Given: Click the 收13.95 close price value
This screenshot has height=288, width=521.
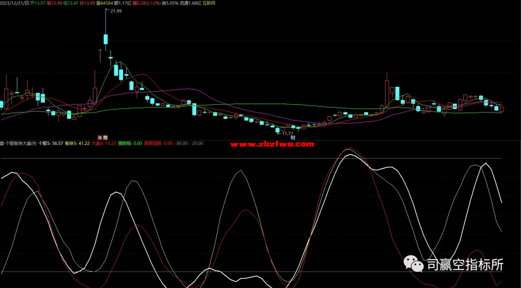Looking at the screenshot, I should coord(87,3).
